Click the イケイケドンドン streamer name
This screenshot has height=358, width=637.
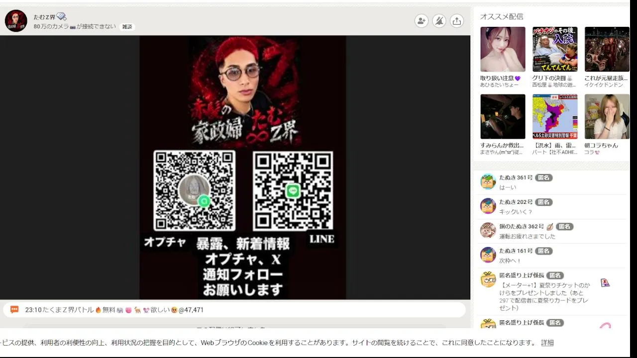point(604,85)
